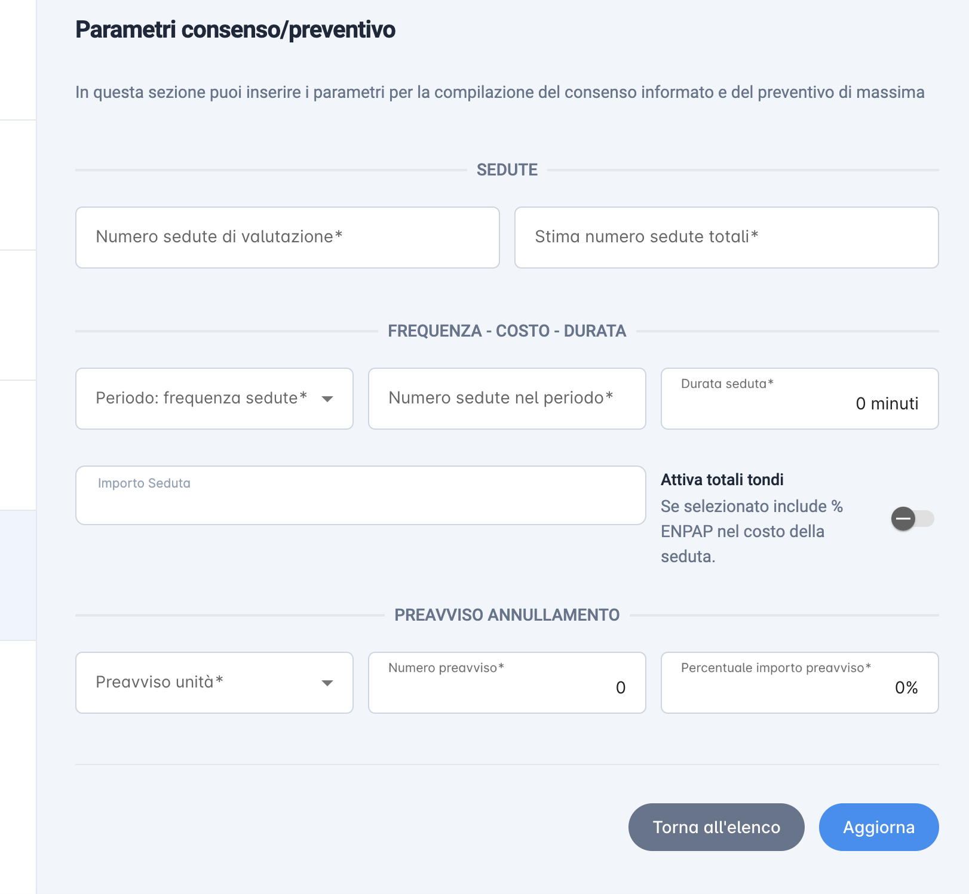Open the Preavviso unità dropdown

[214, 683]
